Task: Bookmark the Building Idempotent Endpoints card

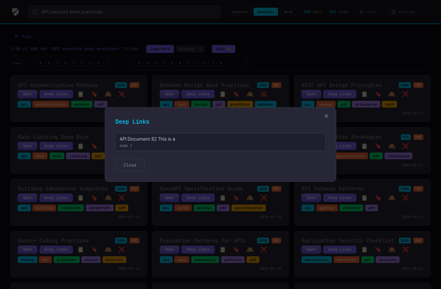Action: [94, 198]
